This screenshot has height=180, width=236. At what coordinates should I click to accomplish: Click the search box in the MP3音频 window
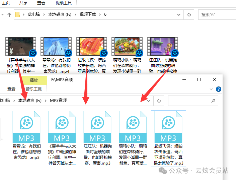tap(193, 101)
